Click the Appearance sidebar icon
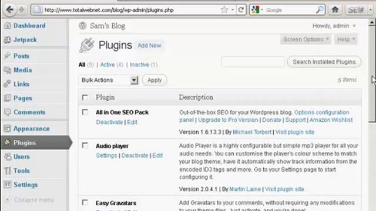The height and width of the screenshot is (211, 376). 8,128
